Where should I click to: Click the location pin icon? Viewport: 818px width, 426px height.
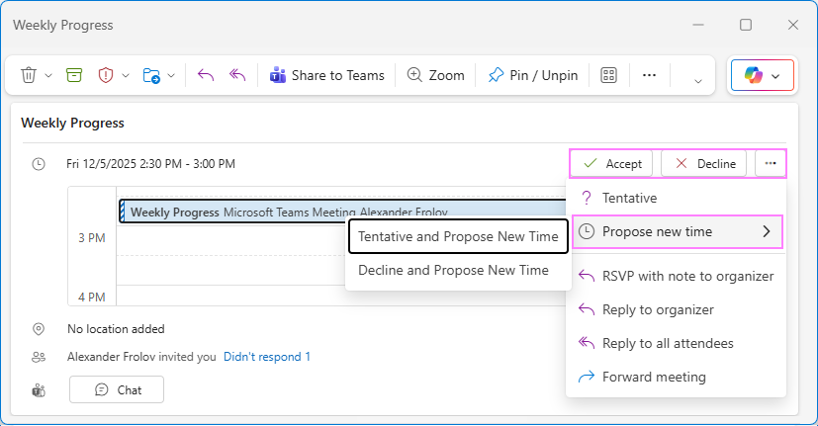[x=39, y=329]
